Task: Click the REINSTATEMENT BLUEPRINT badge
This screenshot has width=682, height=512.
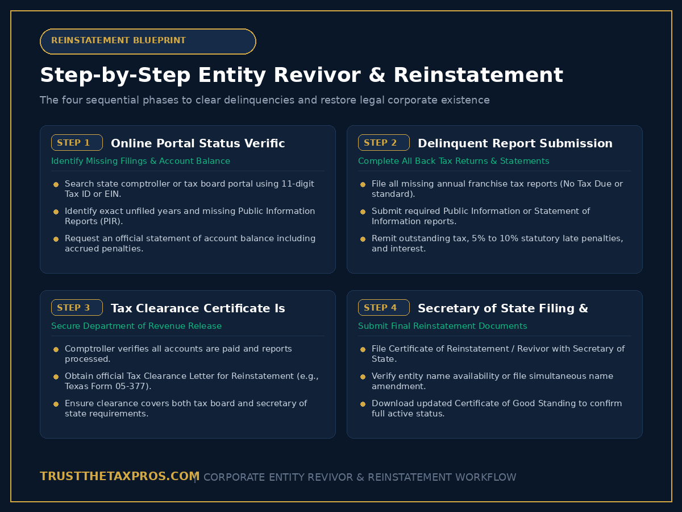Action: 148,42
